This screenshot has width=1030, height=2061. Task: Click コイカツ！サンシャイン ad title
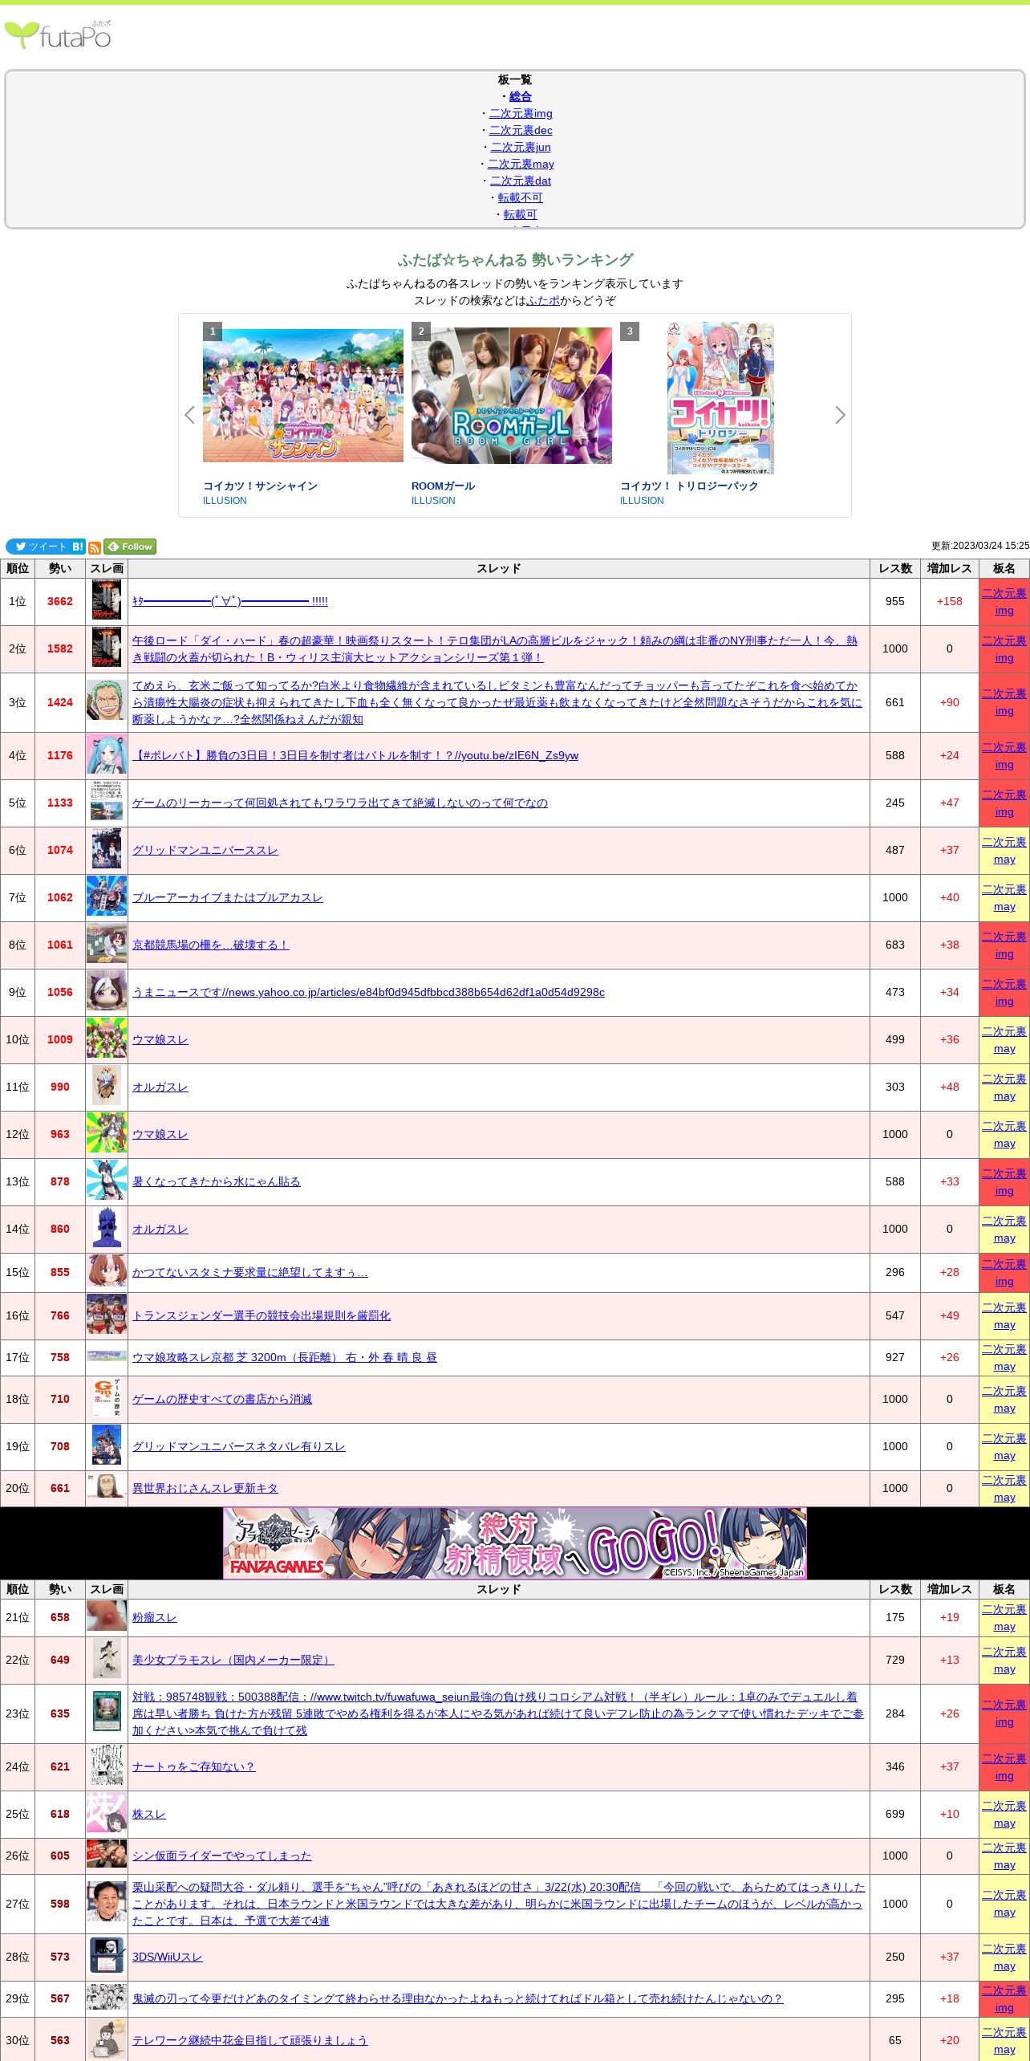(260, 486)
